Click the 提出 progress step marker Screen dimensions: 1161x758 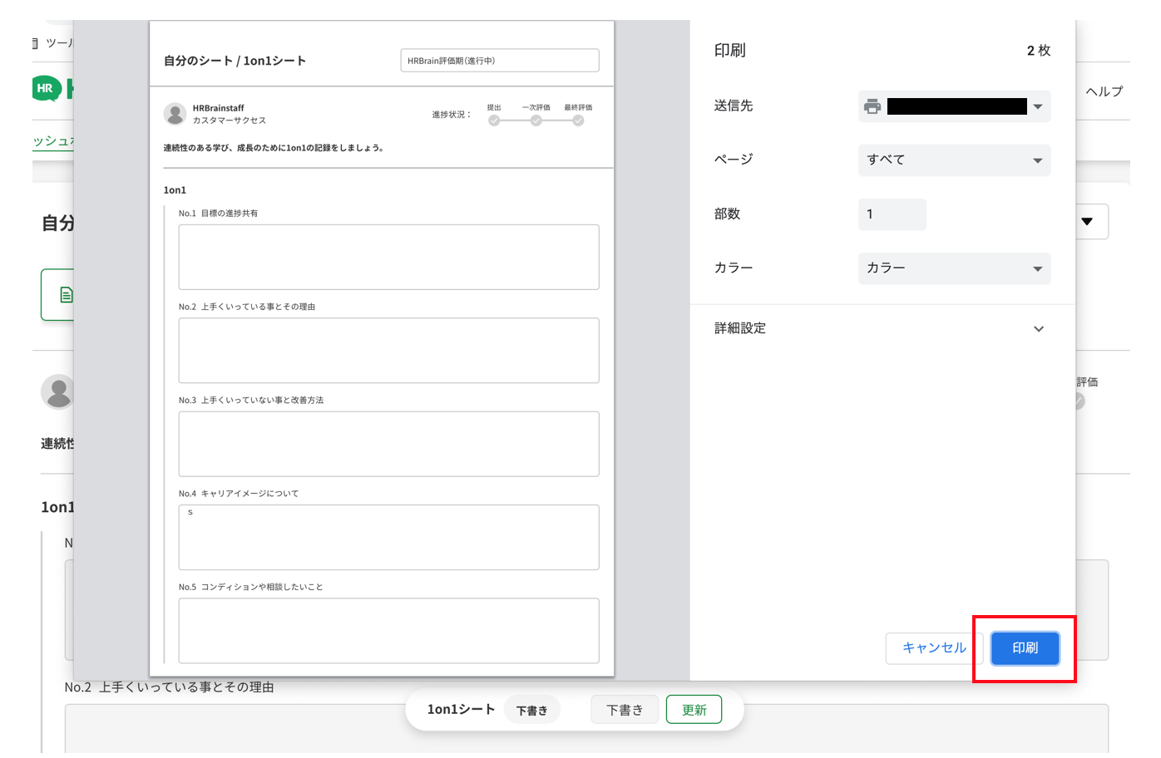494,121
